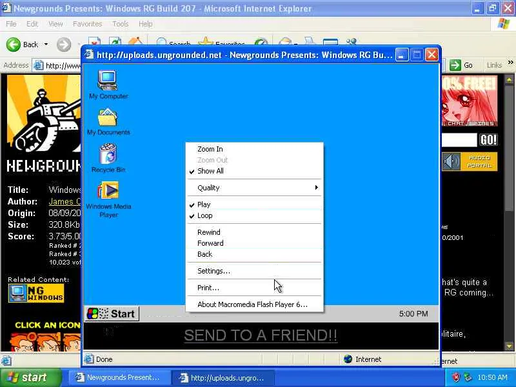The width and height of the screenshot is (516, 387).
Task: Click the main IE status bar page icon
Action: coord(7,361)
